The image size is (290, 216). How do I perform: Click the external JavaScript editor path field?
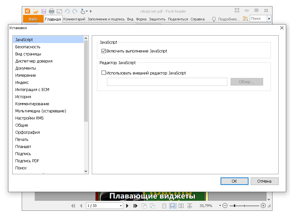[167, 82]
